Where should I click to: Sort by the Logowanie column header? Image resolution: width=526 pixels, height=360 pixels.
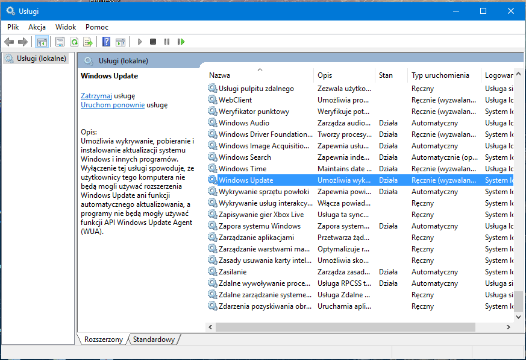click(498, 75)
